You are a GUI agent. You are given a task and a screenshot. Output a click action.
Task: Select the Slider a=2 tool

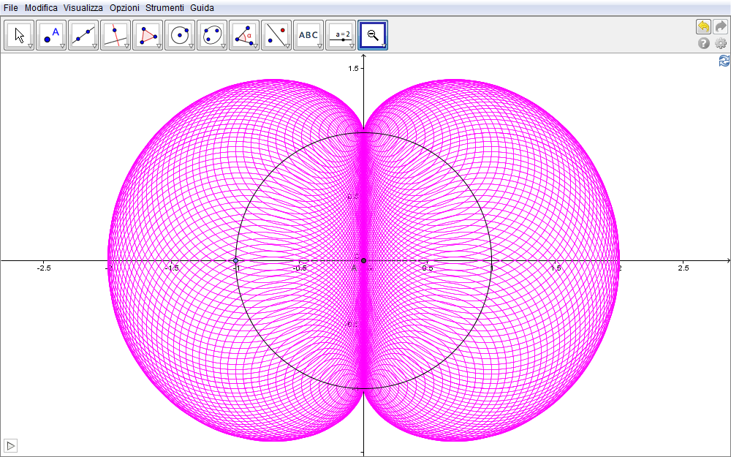[341, 34]
